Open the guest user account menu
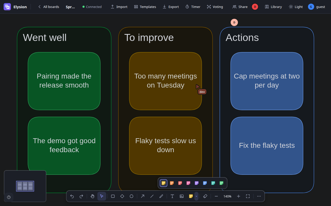 317,7
